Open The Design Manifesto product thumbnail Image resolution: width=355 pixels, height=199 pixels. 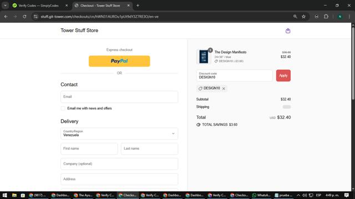204,56
